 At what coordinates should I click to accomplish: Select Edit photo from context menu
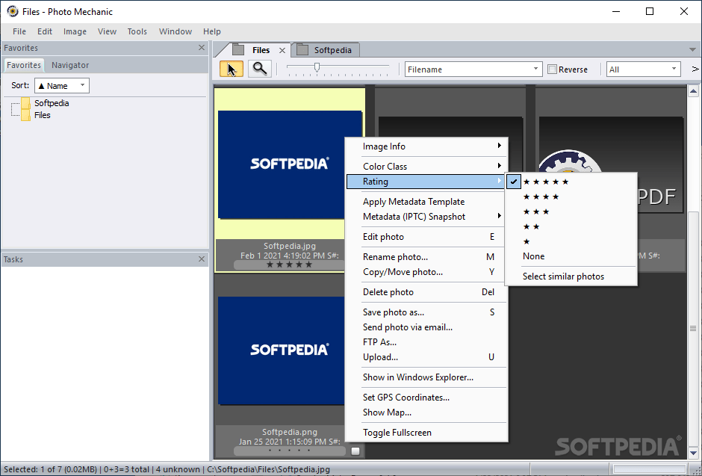click(426, 237)
